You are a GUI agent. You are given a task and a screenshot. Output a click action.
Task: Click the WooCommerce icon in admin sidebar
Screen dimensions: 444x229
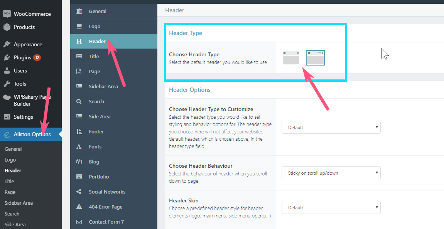pos(7,13)
